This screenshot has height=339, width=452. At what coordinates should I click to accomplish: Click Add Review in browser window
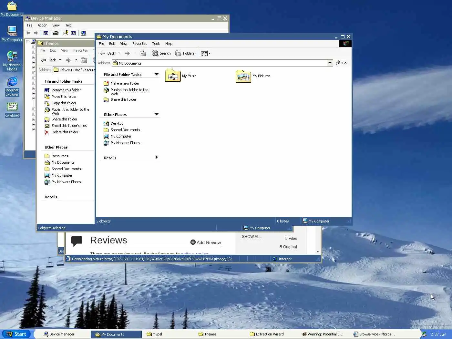(206, 242)
